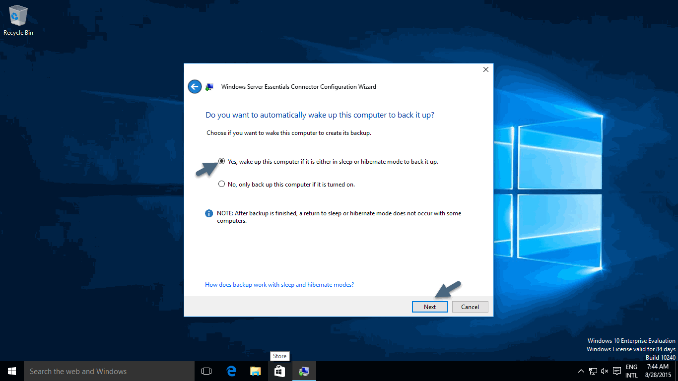Click the Next button
This screenshot has height=381, width=678.
tap(430, 307)
